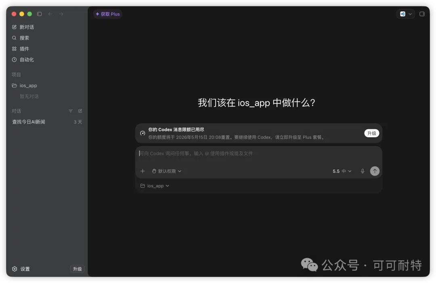The height and width of the screenshot is (283, 436).
Task: Maximize window with green button
Action: (x=29, y=14)
